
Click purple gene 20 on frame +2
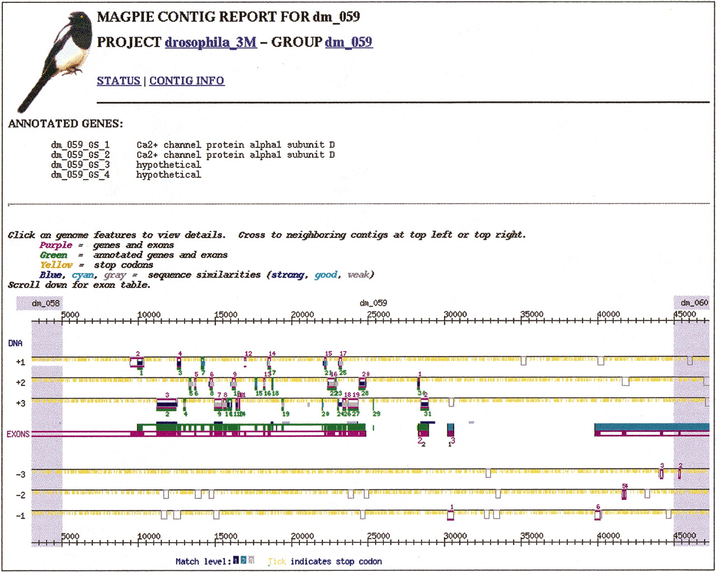(362, 382)
